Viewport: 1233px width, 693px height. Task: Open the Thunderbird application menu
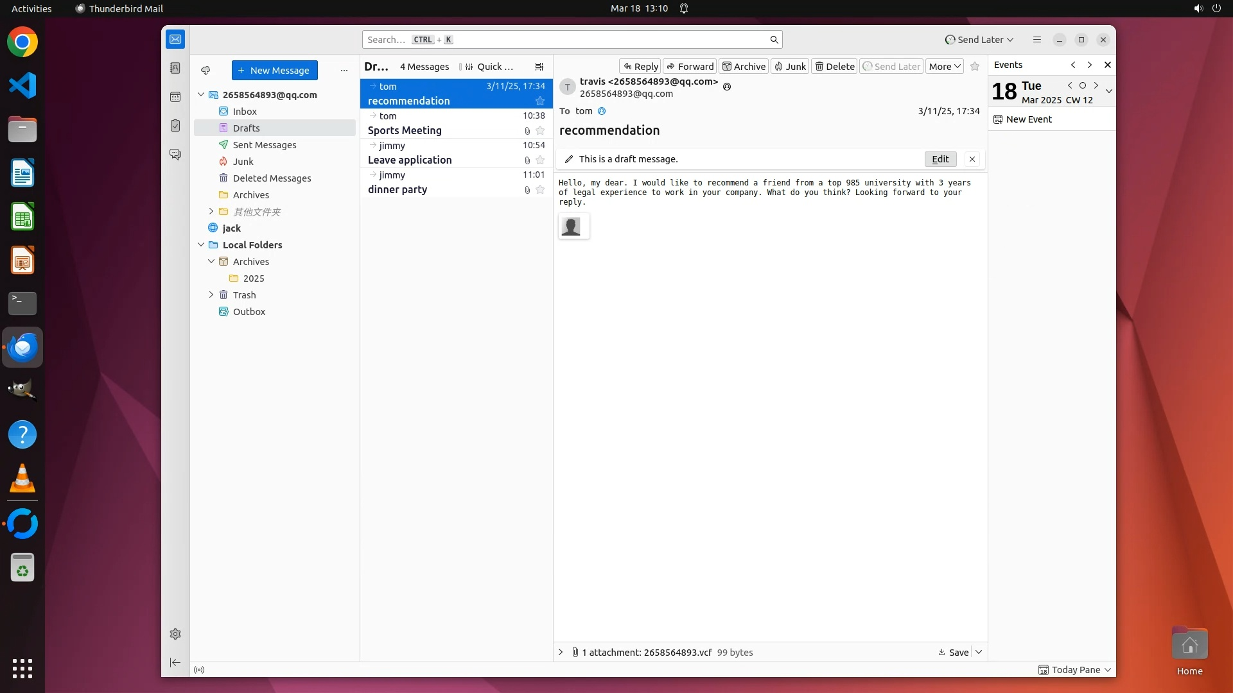tap(1036, 40)
